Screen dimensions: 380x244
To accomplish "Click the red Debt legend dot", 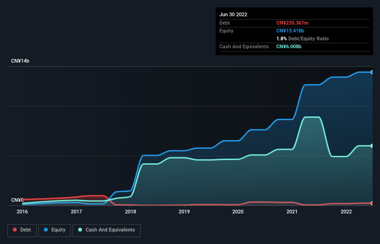I will (15, 230).
